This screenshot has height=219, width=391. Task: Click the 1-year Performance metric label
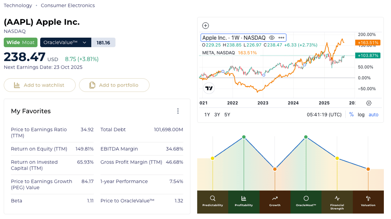pos(124,182)
